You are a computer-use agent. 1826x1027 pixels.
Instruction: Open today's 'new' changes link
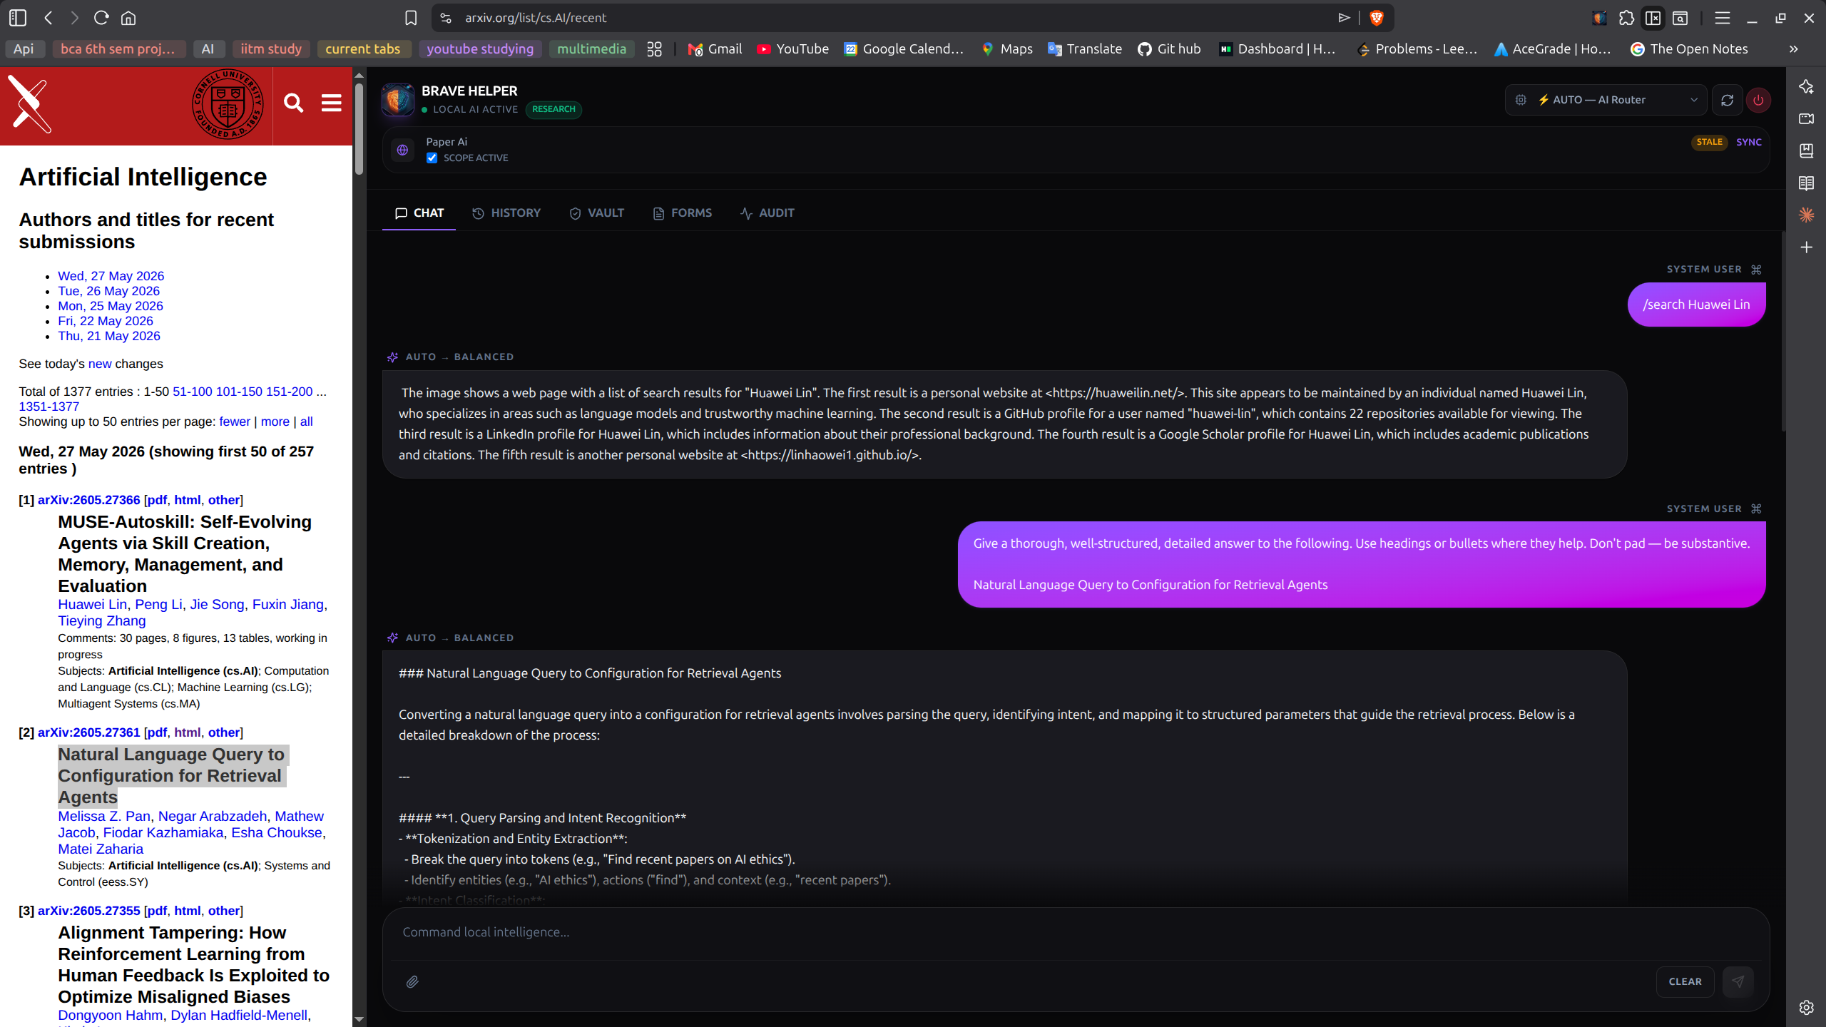tap(100, 364)
